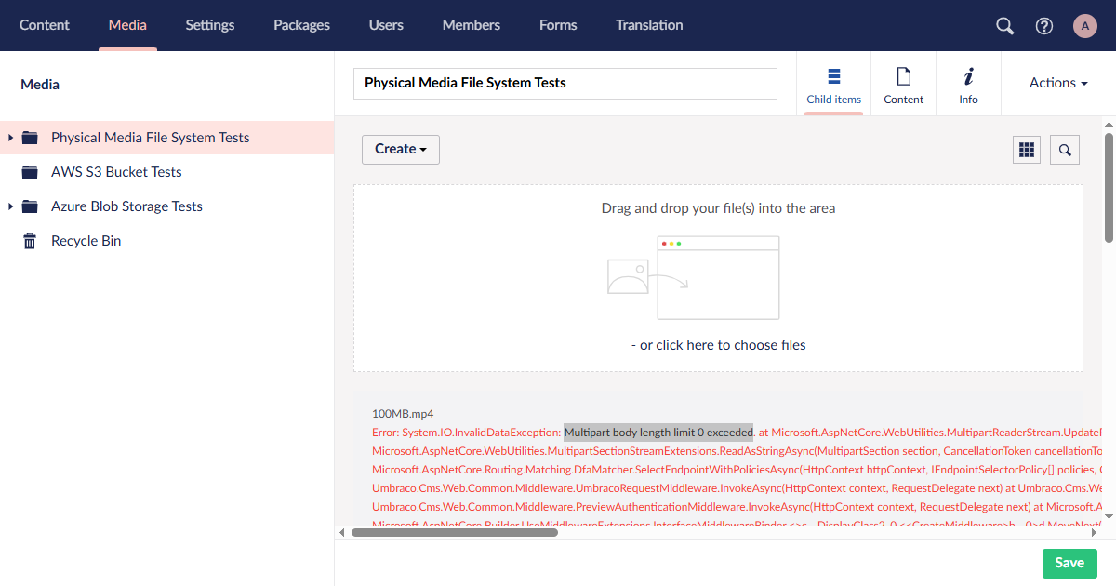This screenshot has width=1116, height=586.
Task: Select the AWS S3 Bucket Tests folder icon
Action: (29, 171)
